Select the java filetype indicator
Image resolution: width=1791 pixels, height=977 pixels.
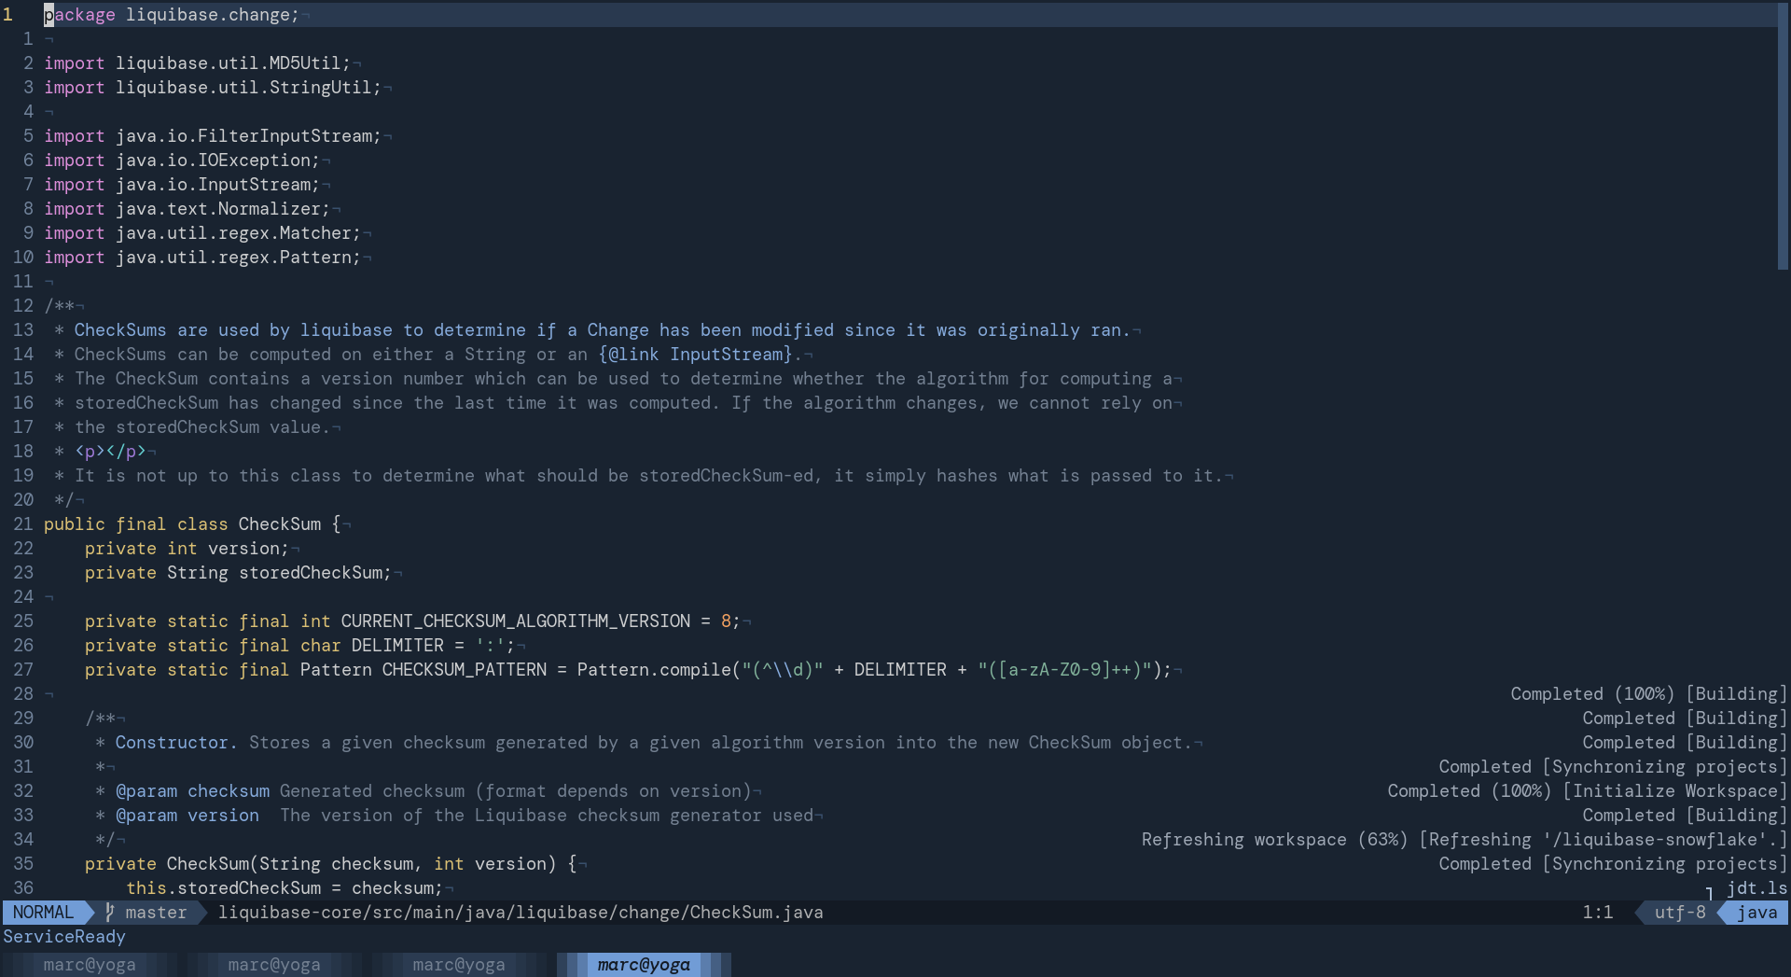[x=1757, y=913]
